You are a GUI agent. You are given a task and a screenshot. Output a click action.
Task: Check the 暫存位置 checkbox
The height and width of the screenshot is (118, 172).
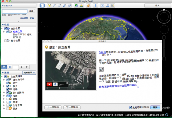pyautogui.click(x=5, y=41)
